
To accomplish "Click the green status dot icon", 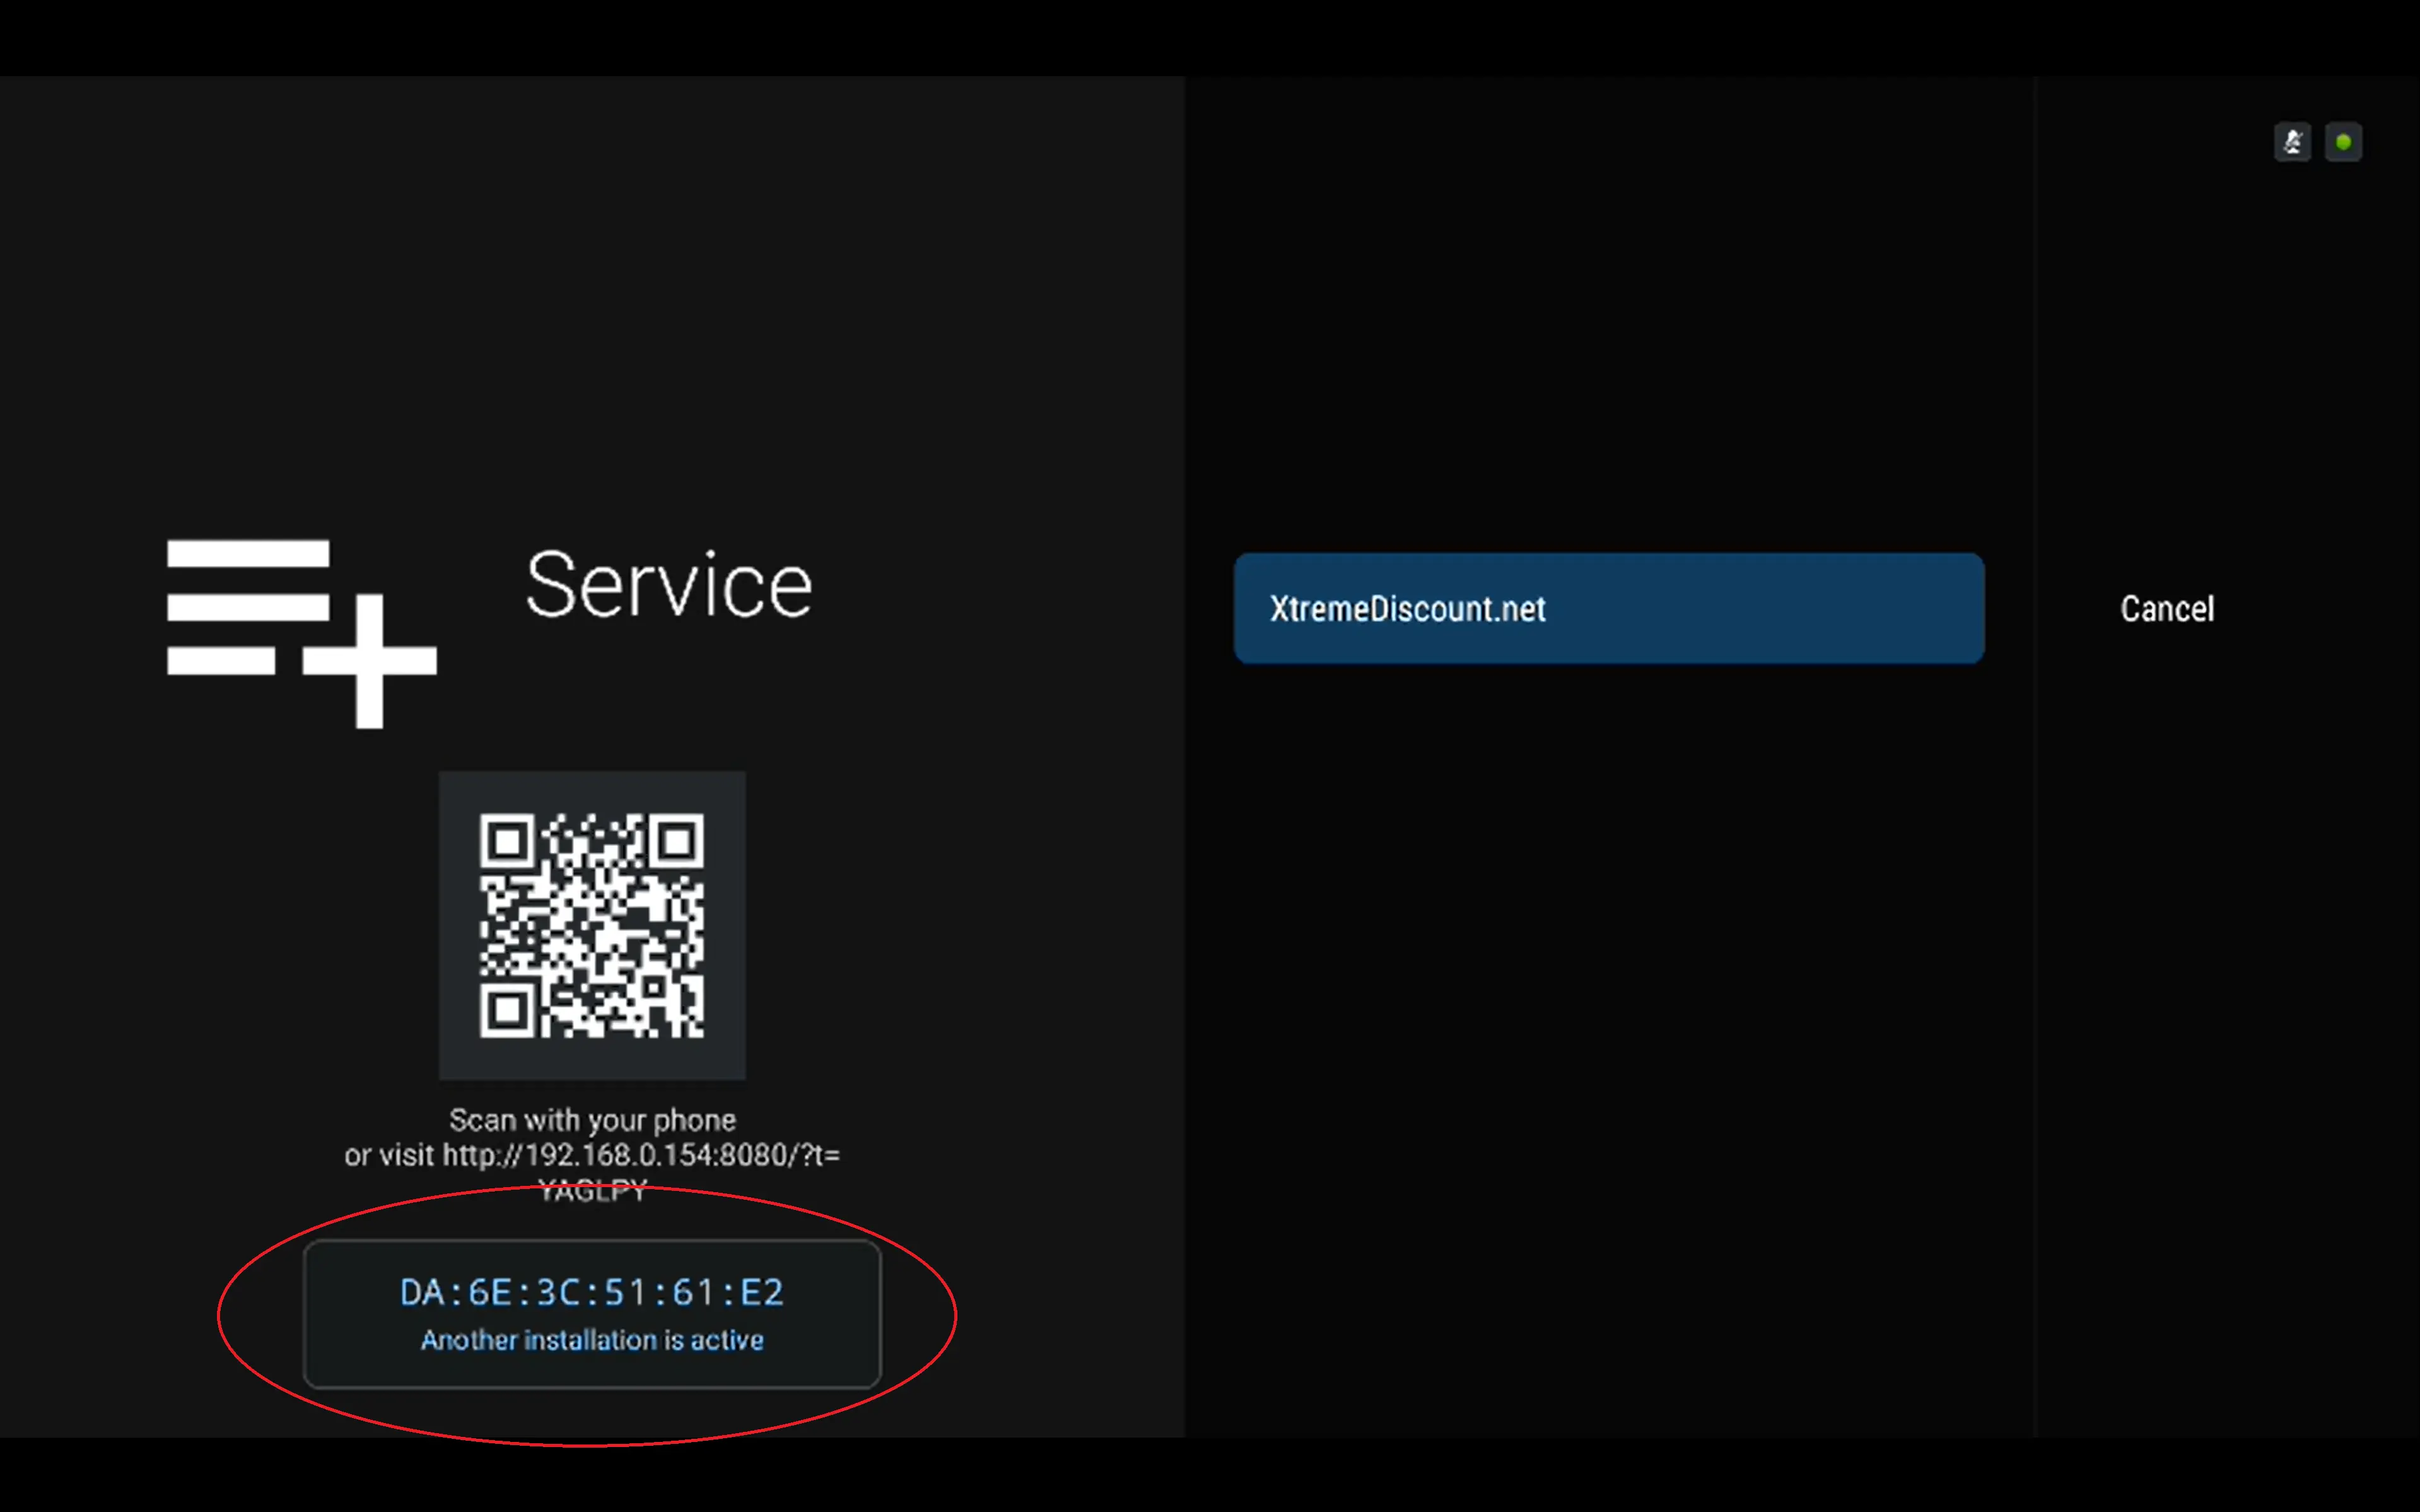I will [x=2343, y=142].
